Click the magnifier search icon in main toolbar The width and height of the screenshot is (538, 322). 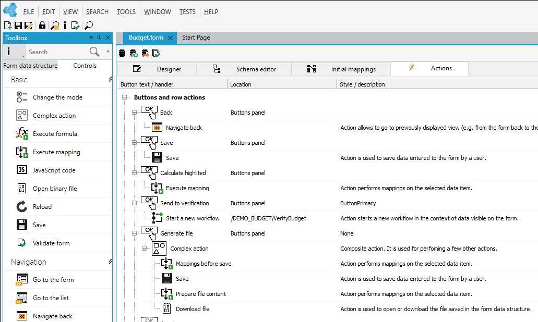point(89,26)
